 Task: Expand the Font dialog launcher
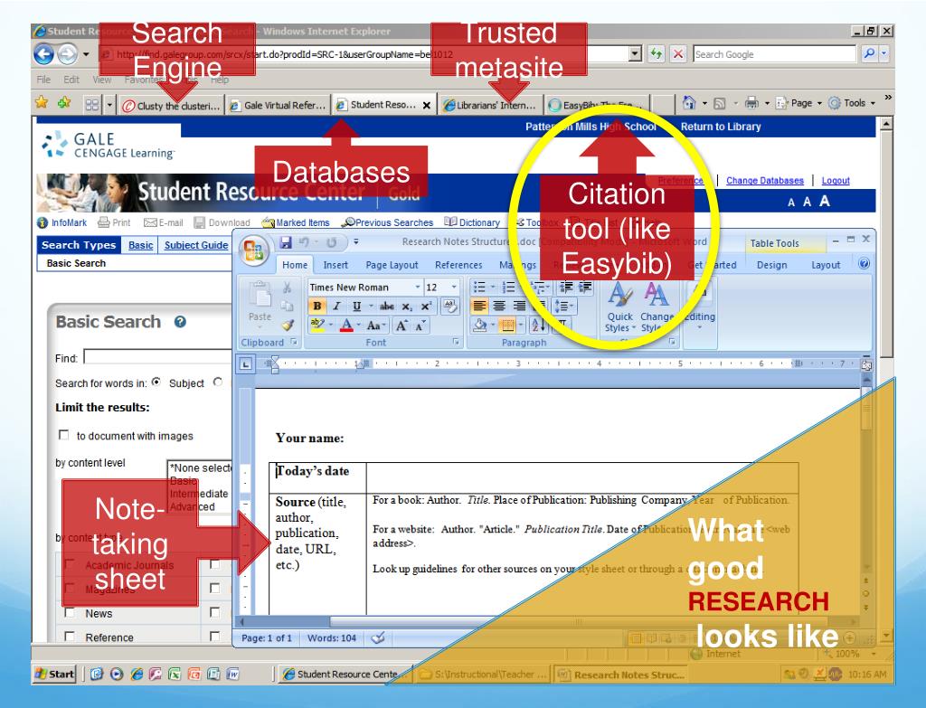(x=456, y=342)
